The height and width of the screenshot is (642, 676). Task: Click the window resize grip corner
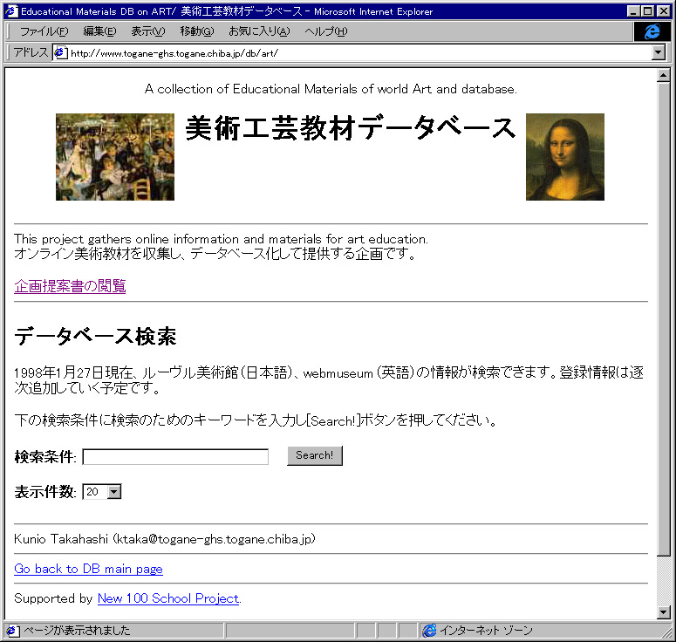(x=667, y=632)
